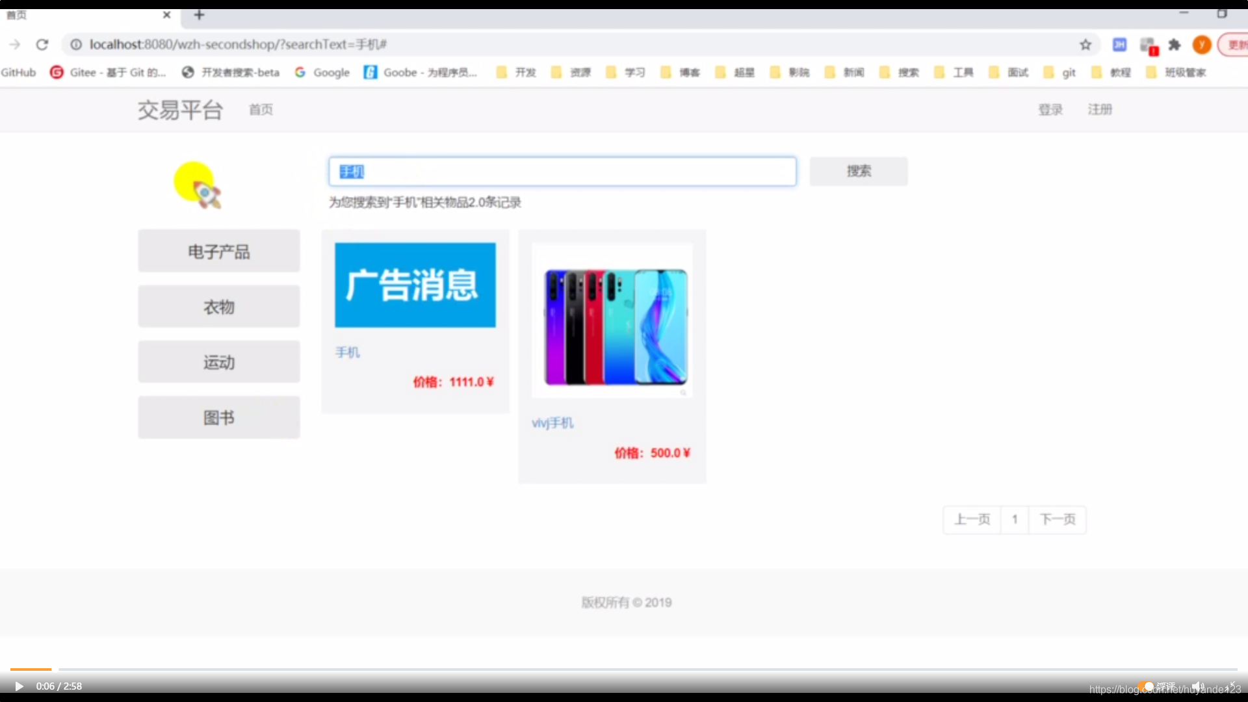Open the 登录 login link
The height and width of the screenshot is (702, 1248).
coord(1050,109)
